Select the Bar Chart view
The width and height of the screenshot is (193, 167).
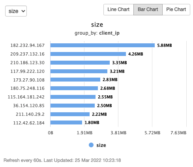[148, 9]
